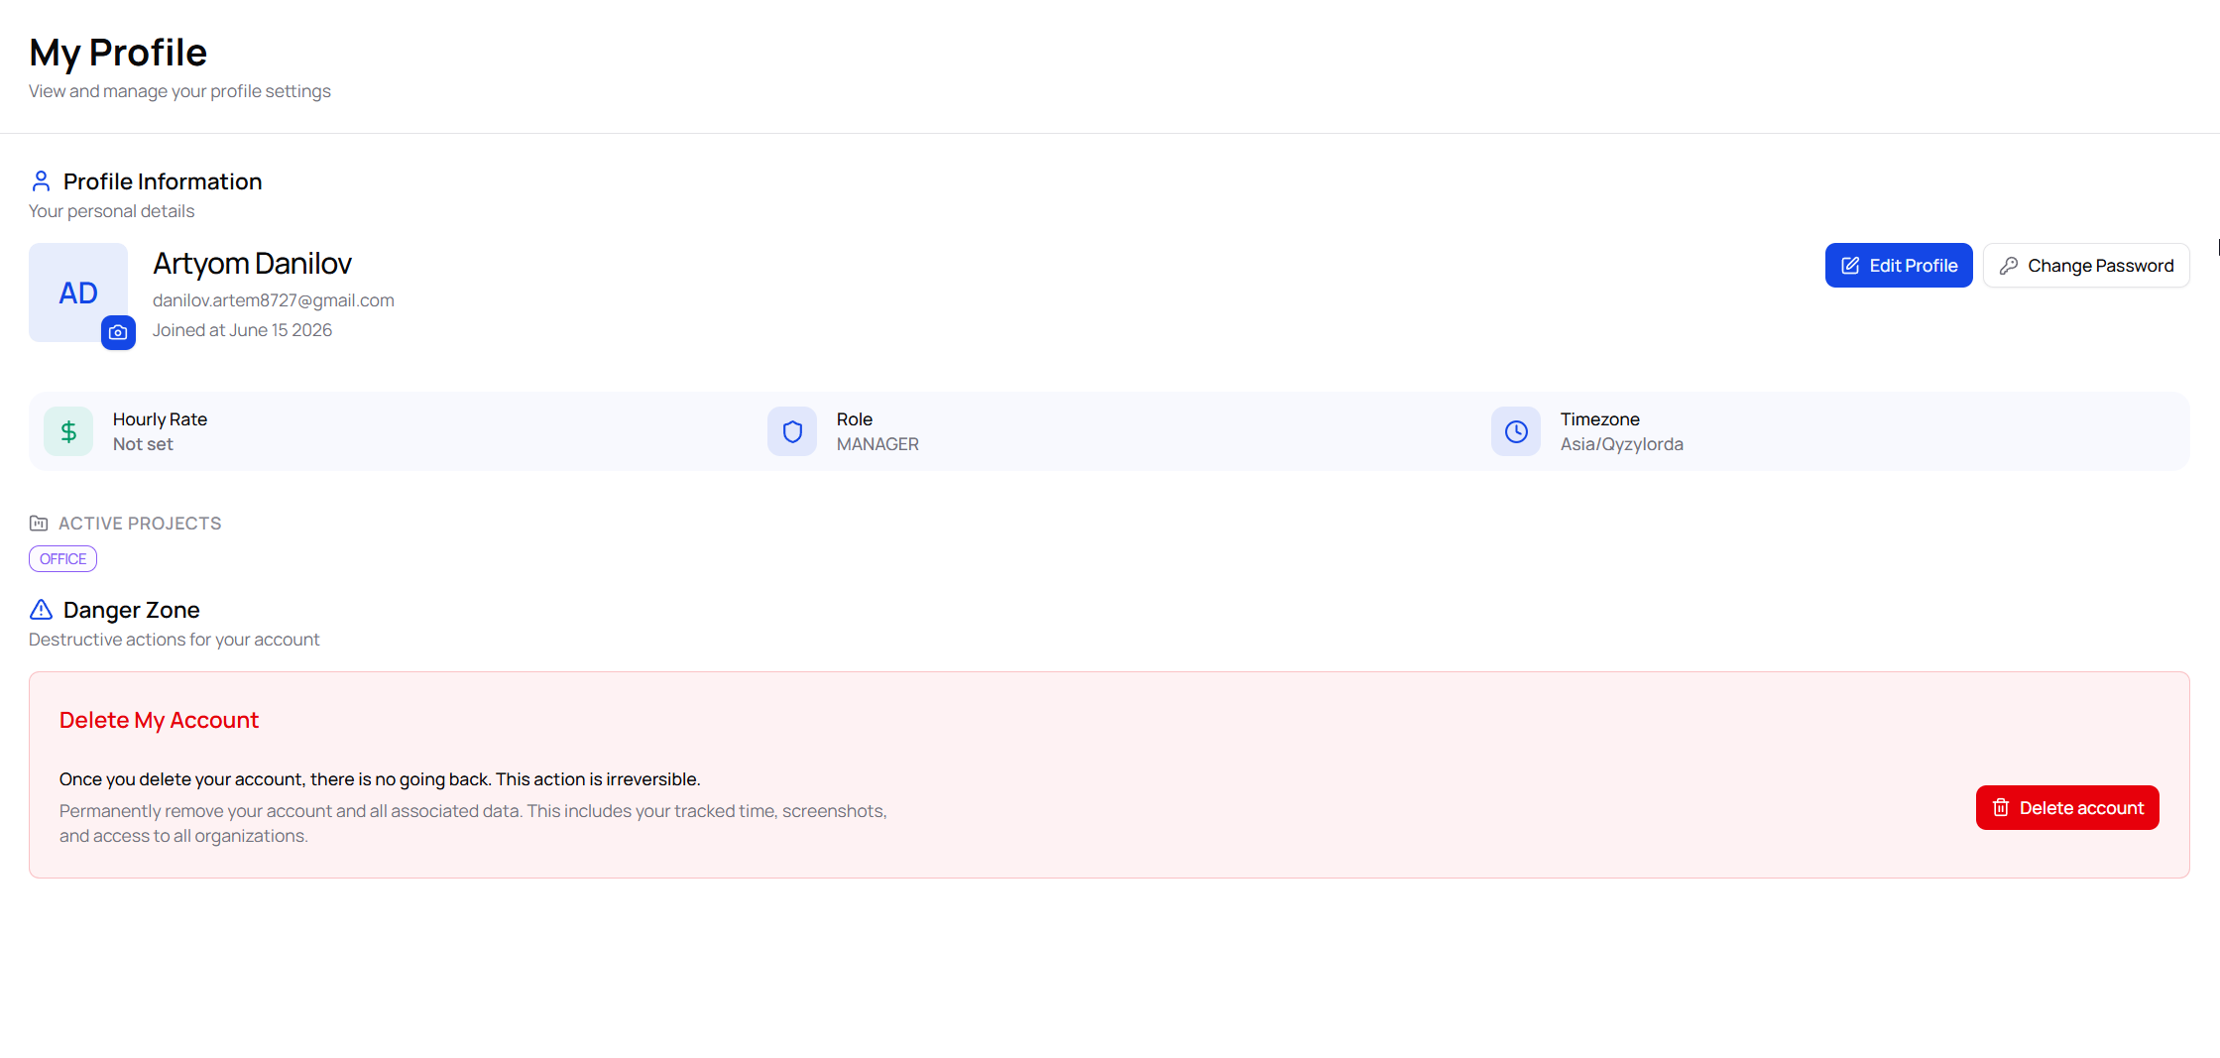The image size is (2220, 1058).
Task: Click the AD initials avatar
Action: (78, 293)
